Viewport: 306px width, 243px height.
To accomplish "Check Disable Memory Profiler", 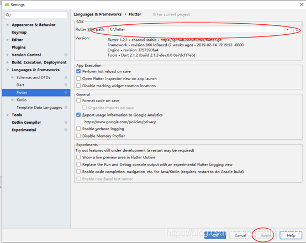I will pos(78,136).
